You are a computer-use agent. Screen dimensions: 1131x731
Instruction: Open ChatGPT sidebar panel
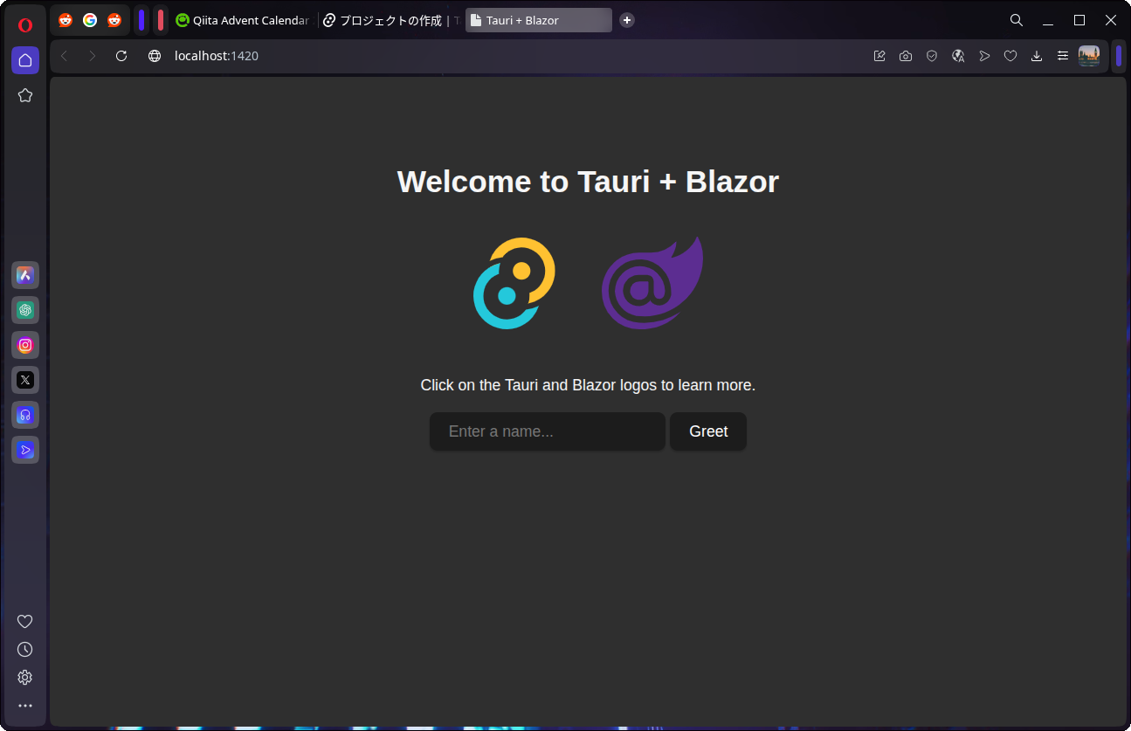(25, 310)
